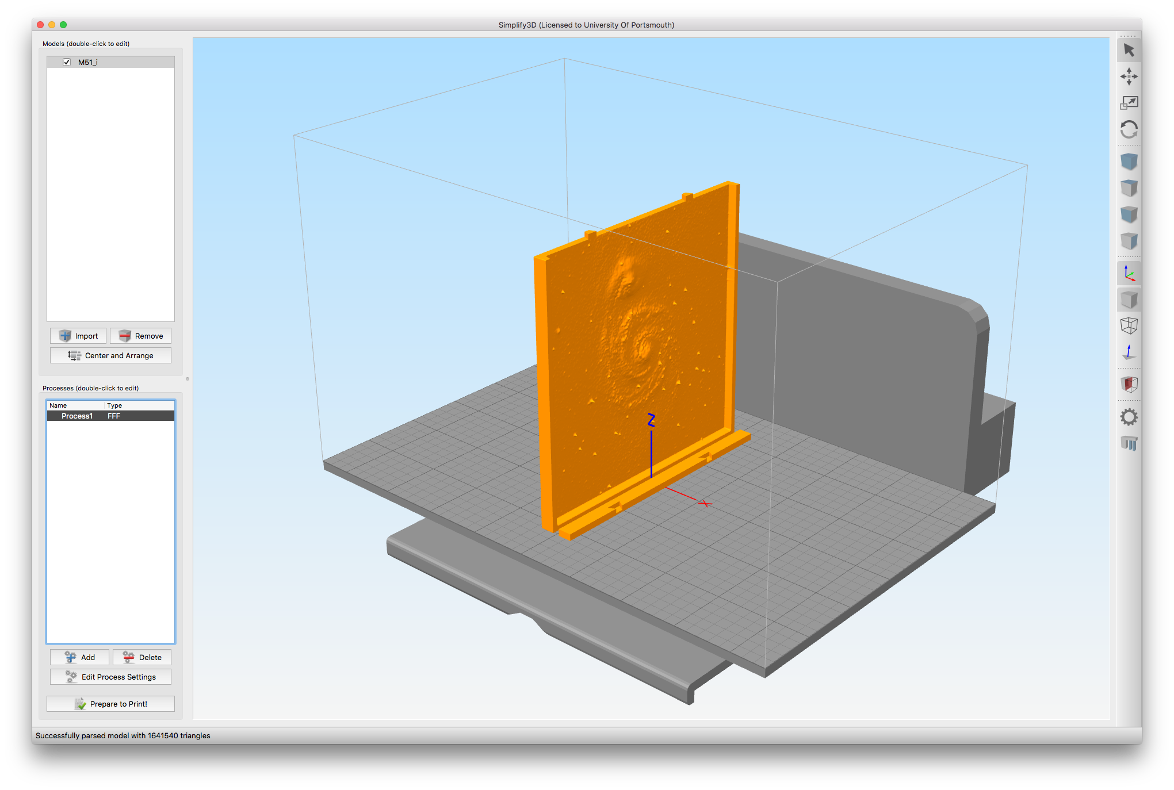
Task: Uncheck the M51_i model checkbox
Action: coord(67,62)
